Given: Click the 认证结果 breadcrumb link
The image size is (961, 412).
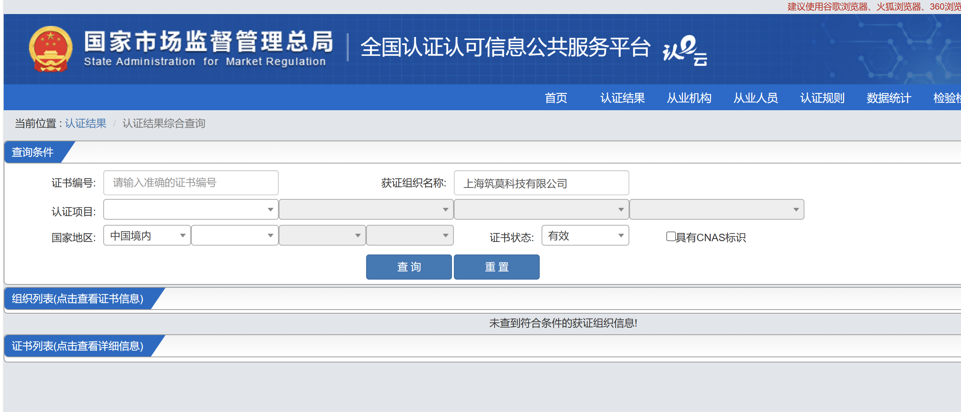Looking at the screenshot, I should [x=86, y=124].
